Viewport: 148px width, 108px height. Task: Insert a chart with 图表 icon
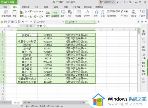click(22, 14)
